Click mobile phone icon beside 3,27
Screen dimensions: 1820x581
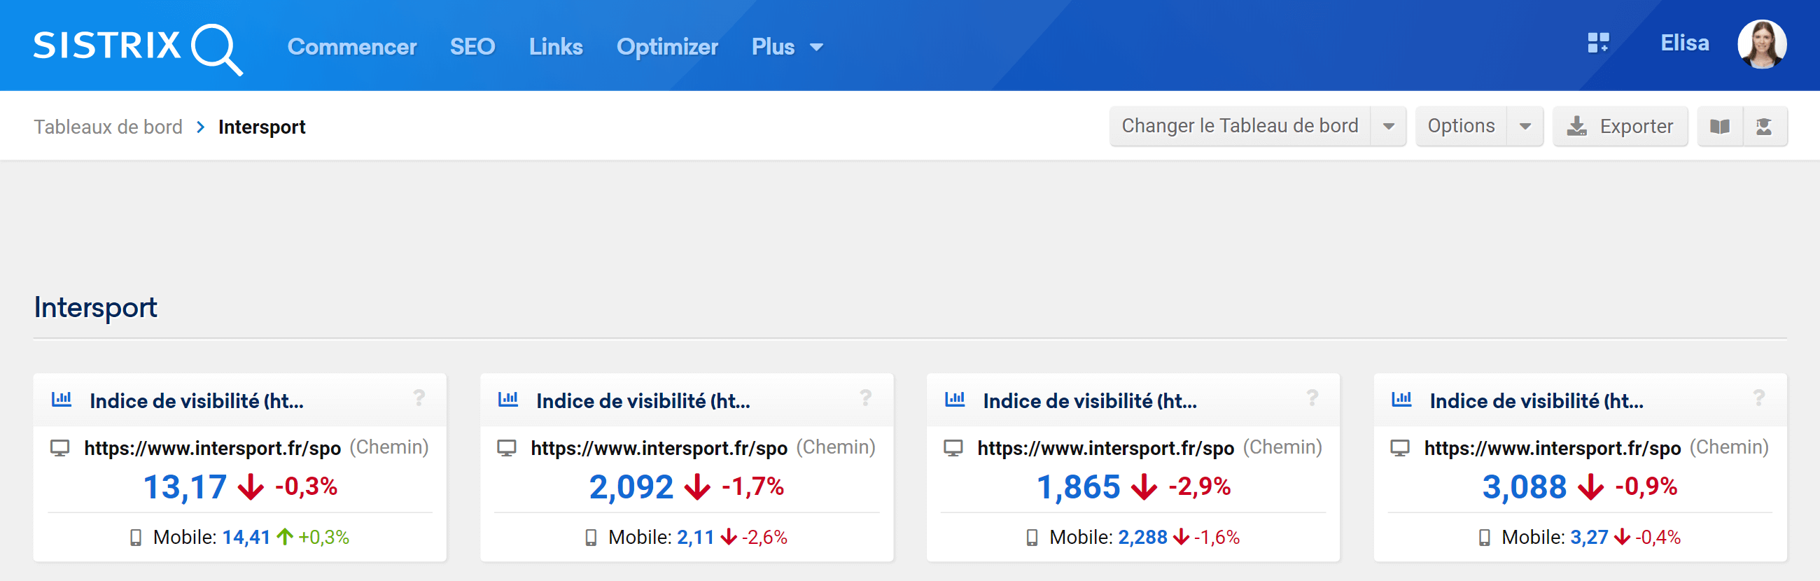coord(1484,538)
